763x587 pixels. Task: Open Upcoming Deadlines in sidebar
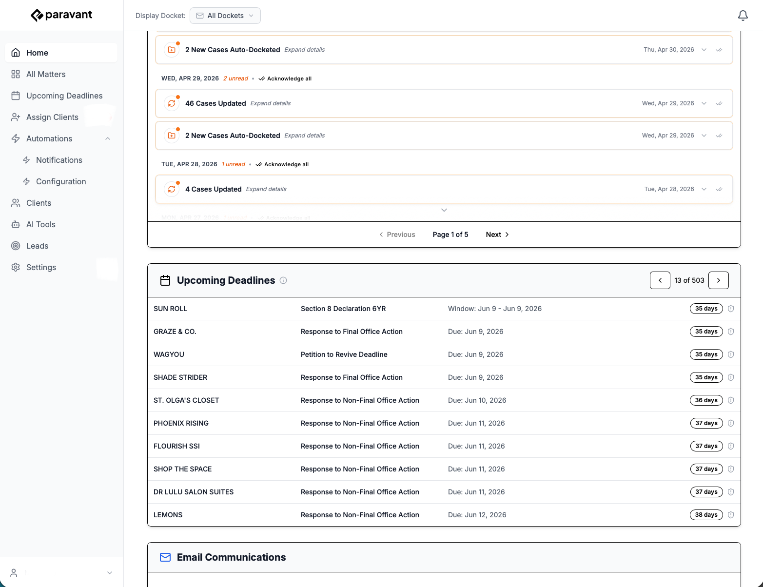tap(61, 96)
